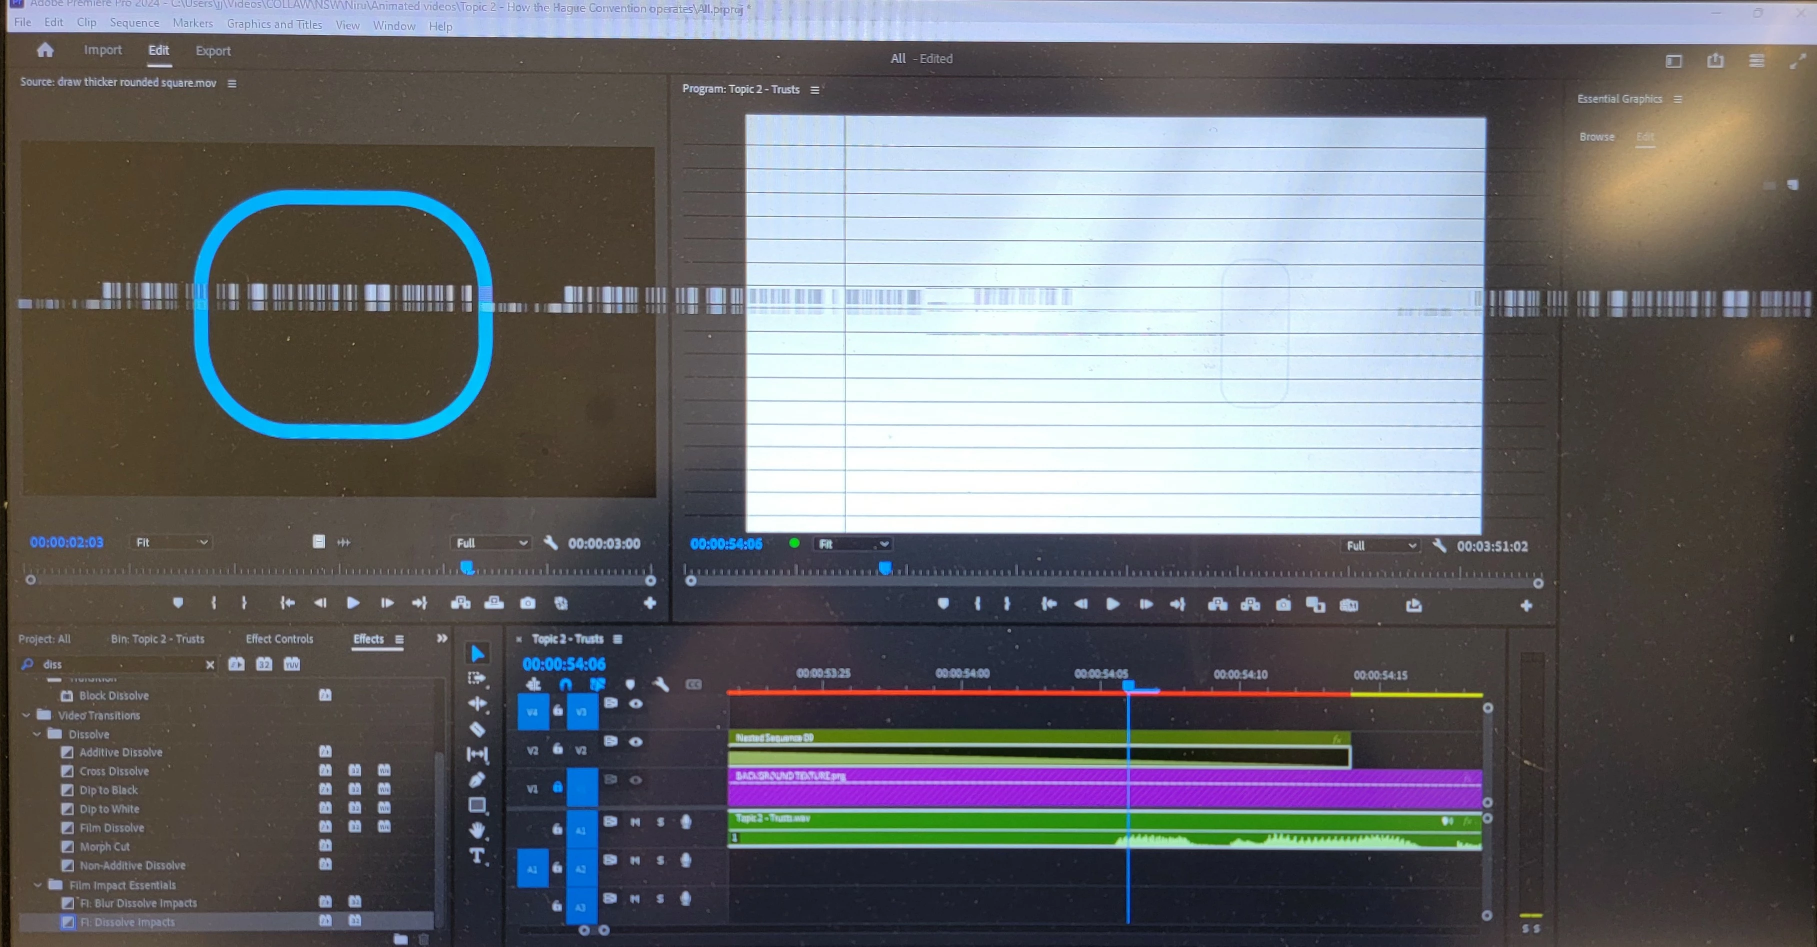
Task: Open the Sequence menu
Action: pos(134,22)
